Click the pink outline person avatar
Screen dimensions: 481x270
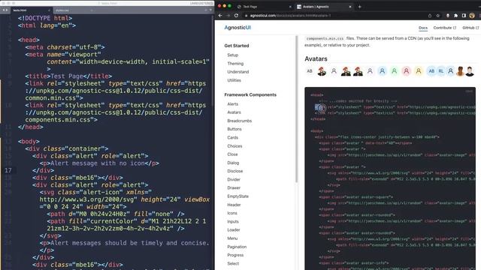point(406,71)
